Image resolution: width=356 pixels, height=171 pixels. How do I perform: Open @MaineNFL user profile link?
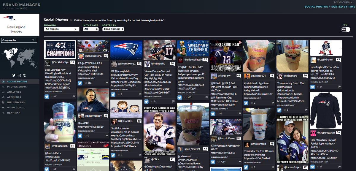tap(158, 64)
